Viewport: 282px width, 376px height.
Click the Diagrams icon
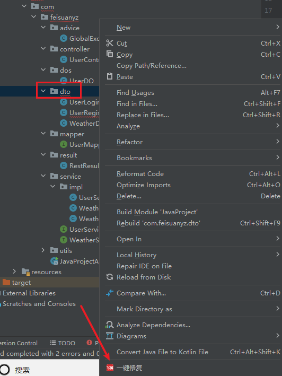pyautogui.click(x=110, y=336)
